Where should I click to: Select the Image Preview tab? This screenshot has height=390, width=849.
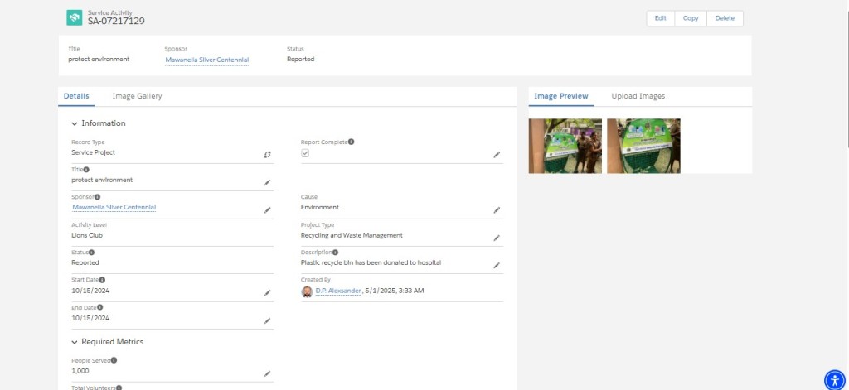(561, 96)
